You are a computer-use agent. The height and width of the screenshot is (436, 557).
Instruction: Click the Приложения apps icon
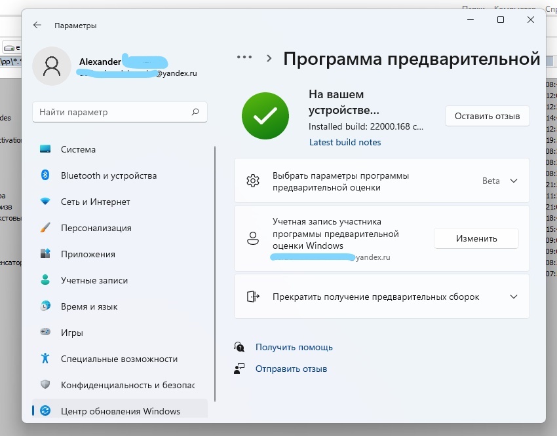click(x=45, y=253)
